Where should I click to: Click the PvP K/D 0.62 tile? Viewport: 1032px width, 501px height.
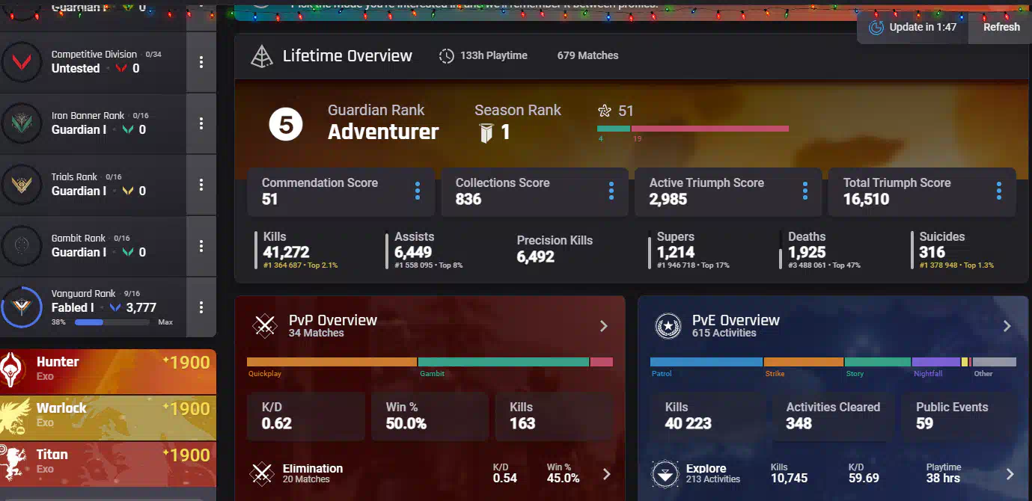305,417
